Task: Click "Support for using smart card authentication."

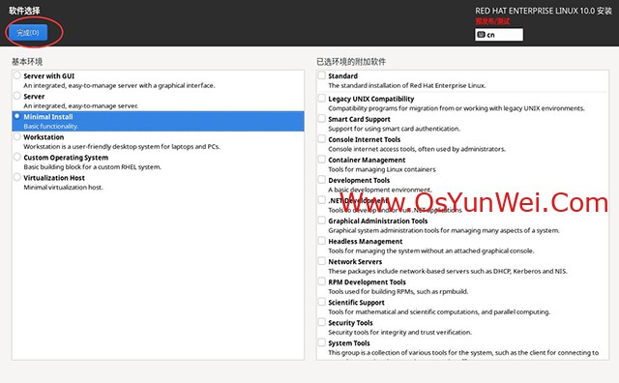Action: pyautogui.click(x=395, y=129)
